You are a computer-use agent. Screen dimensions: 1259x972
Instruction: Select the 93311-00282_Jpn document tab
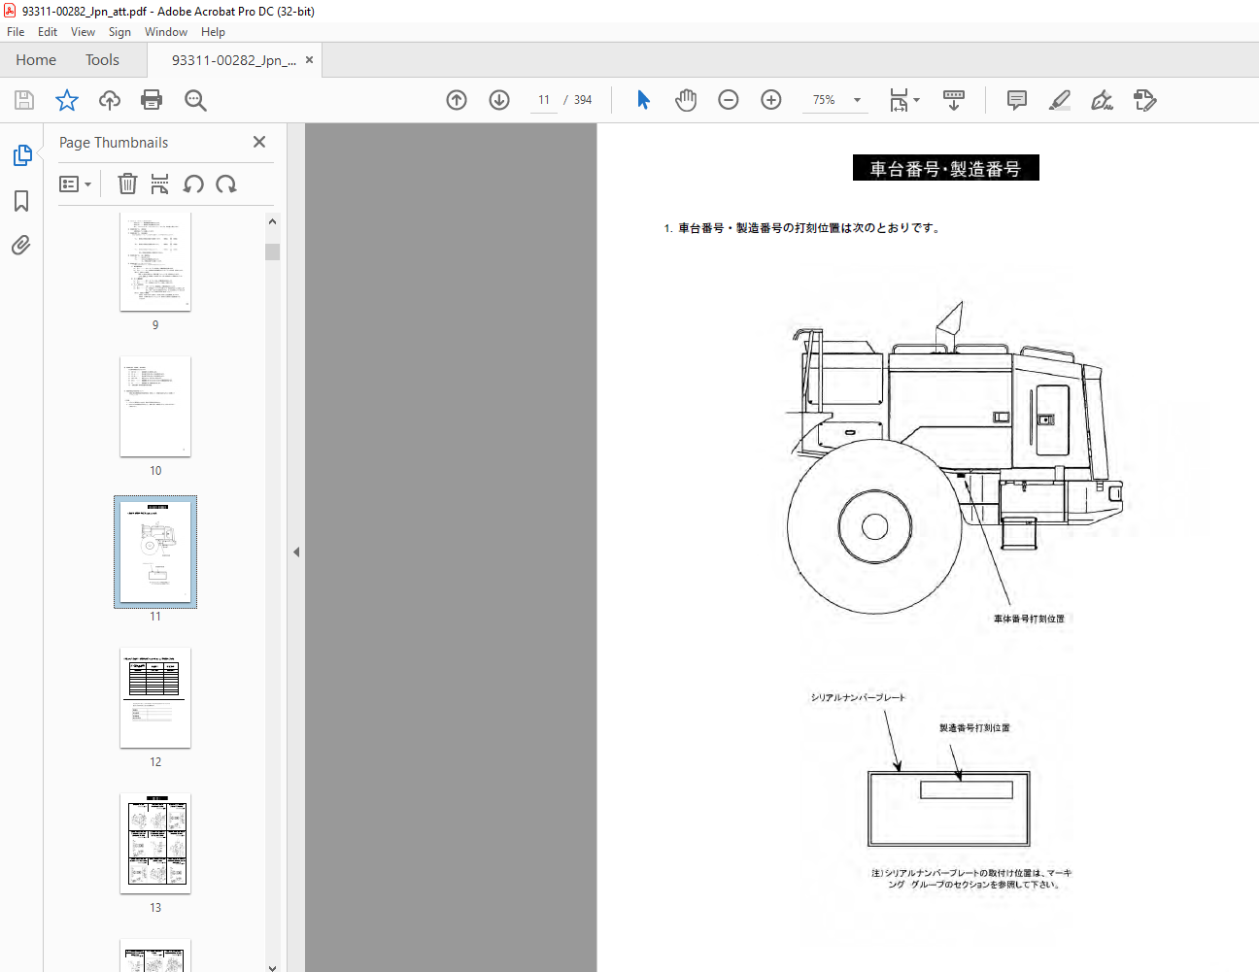[233, 60]
